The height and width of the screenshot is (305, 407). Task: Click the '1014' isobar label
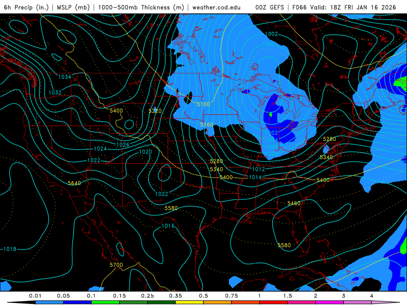coord(255,177)
